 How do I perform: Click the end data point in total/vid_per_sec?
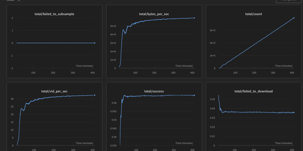coord(95,95)
